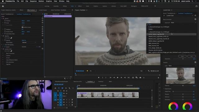This screenshot has height=112, width=199.
Task: Toggle the Basic Correction section checkbox
Action: (x=195, y=19)
